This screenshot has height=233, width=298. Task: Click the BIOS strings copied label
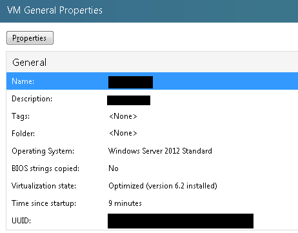[x=46, y=168]
